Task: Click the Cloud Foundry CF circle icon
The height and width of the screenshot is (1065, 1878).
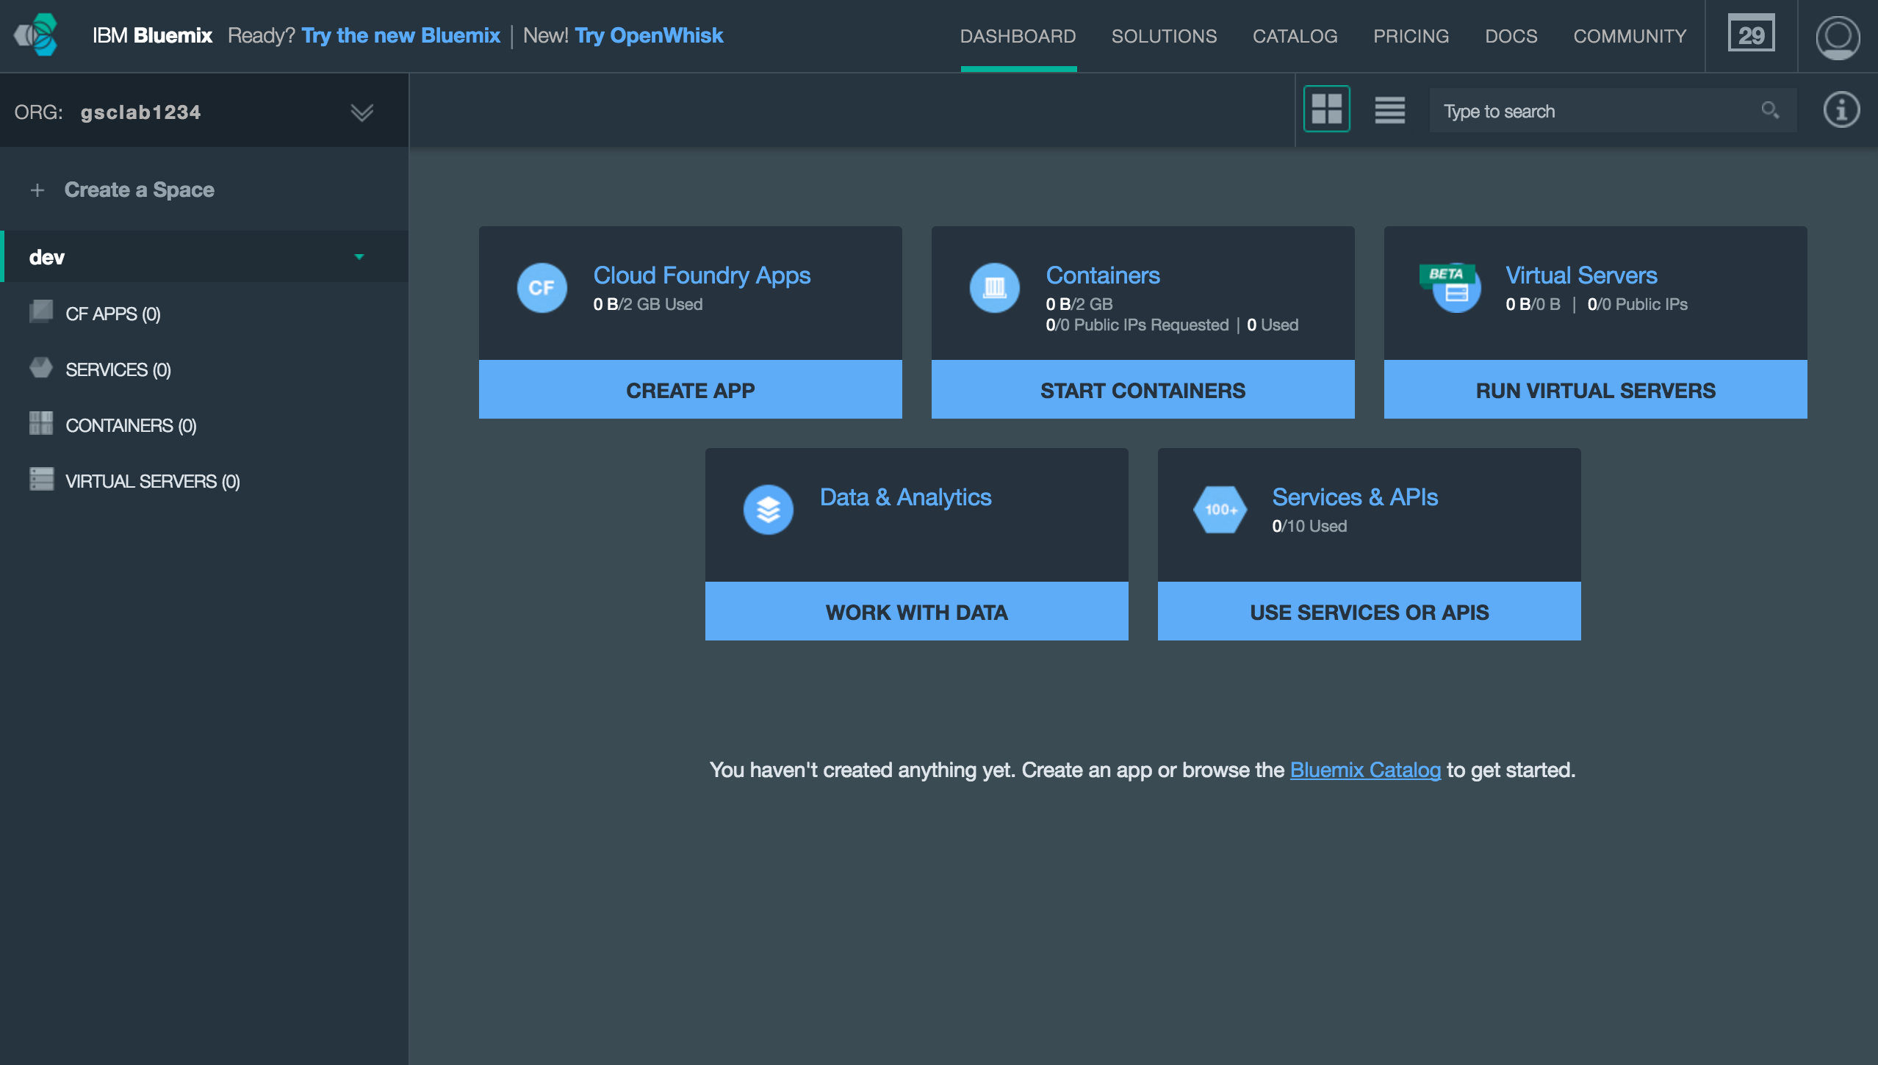Action: [x=542, y=288]
